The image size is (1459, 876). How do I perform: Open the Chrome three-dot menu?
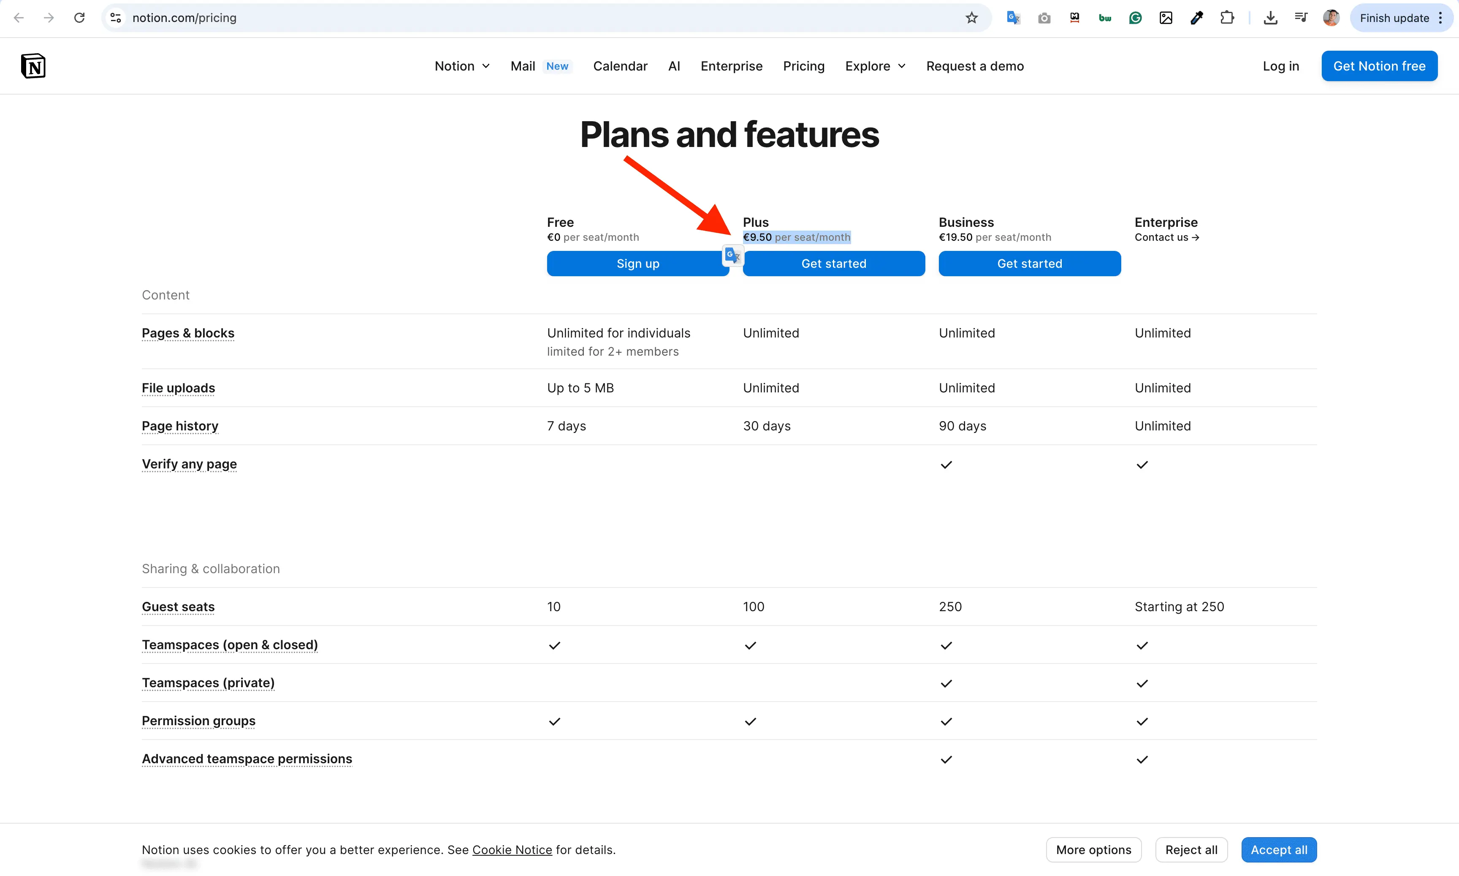(x=1440, y=18)
